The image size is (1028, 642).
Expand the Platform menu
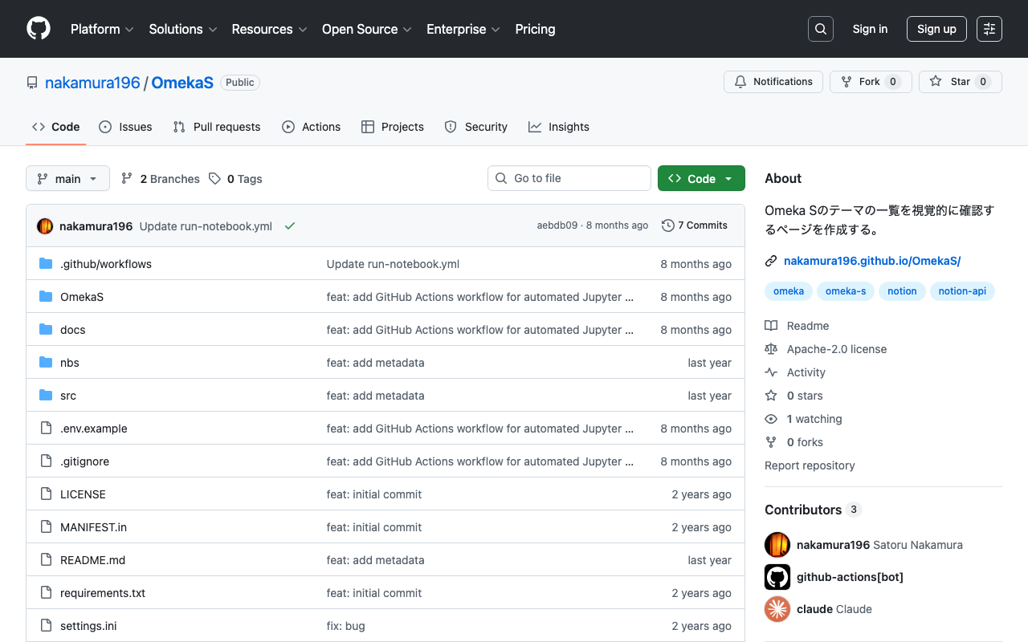point(103,29)
